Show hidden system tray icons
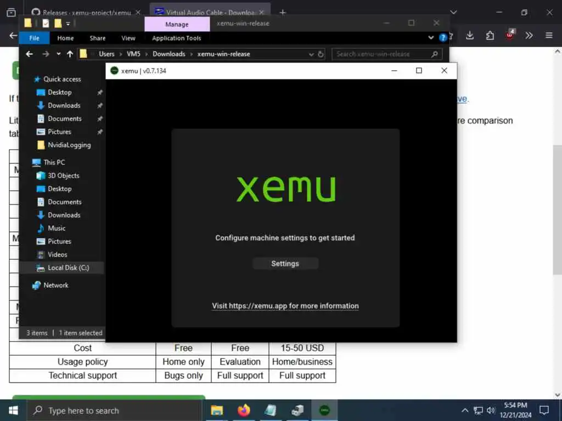 point(464,410)
